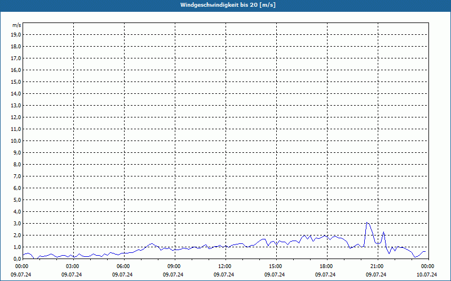This screenshot has width=451, height=281.
Task: Pick the "15:00" time label
Action: pos(276,266)
